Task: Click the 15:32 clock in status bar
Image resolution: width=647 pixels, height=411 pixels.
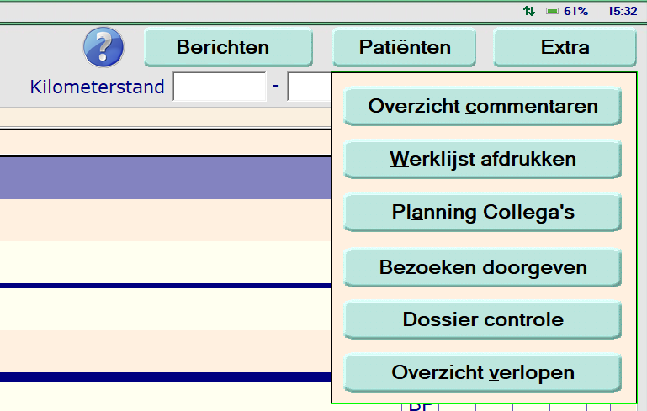Action: pos(622,12)
